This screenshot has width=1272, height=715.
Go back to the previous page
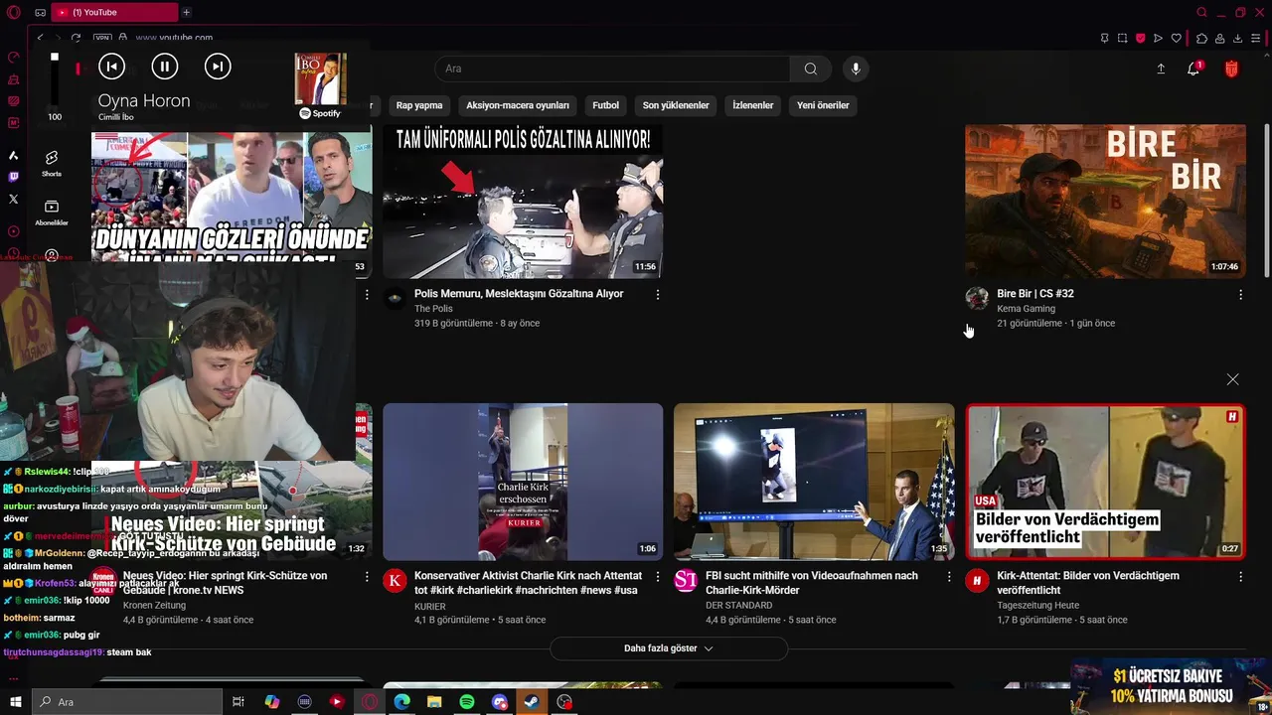click(40, 38)
